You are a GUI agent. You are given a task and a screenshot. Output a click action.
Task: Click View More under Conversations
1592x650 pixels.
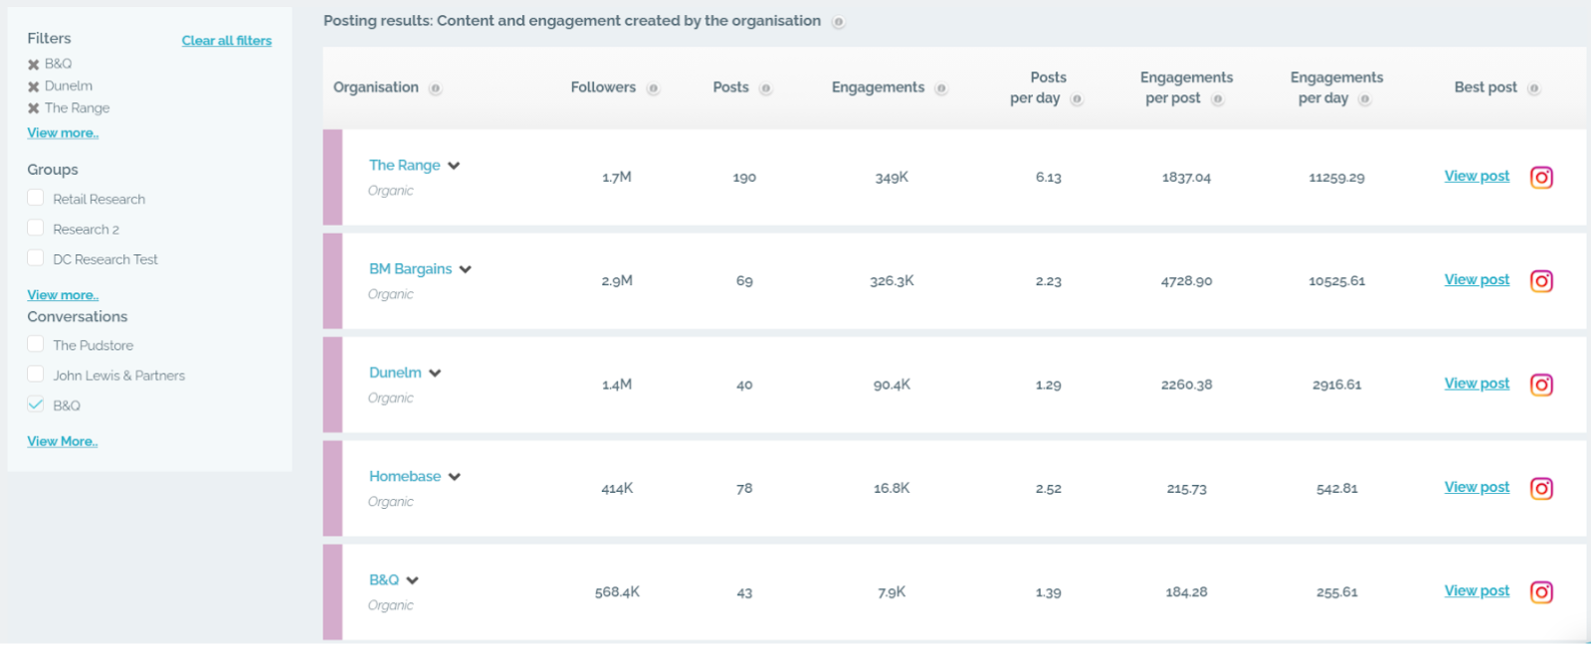coord(63,441)
